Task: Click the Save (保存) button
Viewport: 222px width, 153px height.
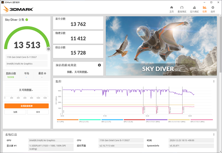Action: point(38,112)
